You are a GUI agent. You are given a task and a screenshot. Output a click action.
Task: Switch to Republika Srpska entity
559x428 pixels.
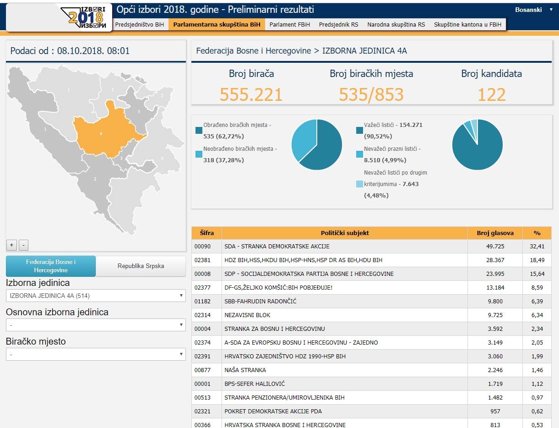click(141, 266)
